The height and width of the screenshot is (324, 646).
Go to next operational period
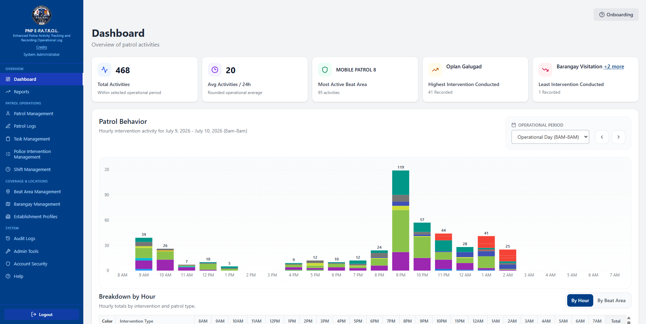(x=619, y=137)
